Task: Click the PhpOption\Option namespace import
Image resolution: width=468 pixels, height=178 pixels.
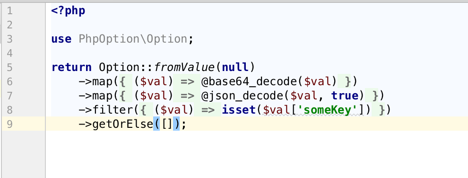Action: (133, 39)
